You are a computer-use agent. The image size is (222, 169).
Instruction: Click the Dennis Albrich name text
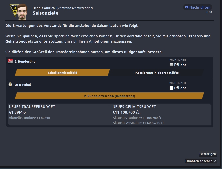tap(44, 8)
